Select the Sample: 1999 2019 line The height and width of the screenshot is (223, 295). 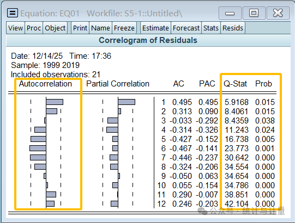coord(45,65)
